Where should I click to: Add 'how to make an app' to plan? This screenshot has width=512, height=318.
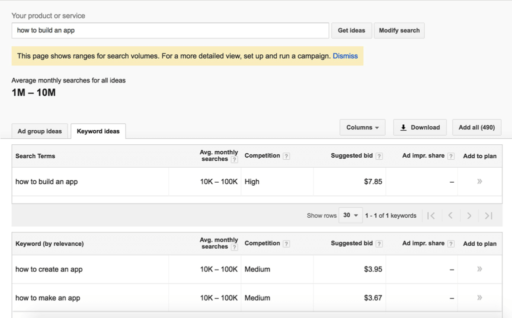click(x=479, y=298)
